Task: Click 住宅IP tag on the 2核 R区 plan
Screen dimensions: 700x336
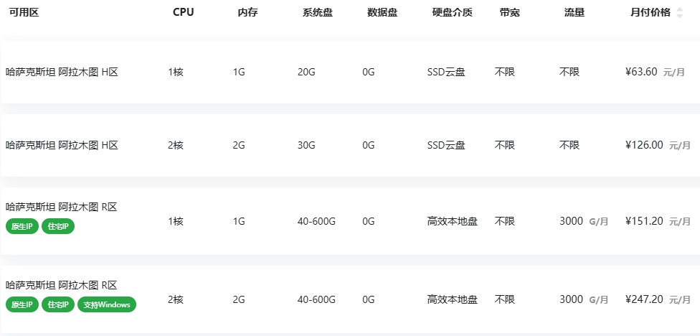Action: pyautogui.click(x=58, y=304)
